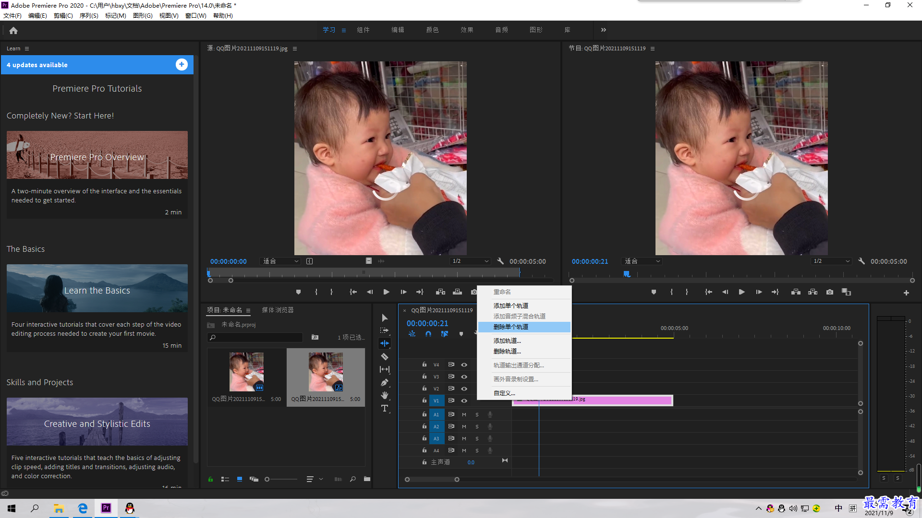Toggle Linked Selection in timeline
922x518 pixels.
[x=445, y=334]
